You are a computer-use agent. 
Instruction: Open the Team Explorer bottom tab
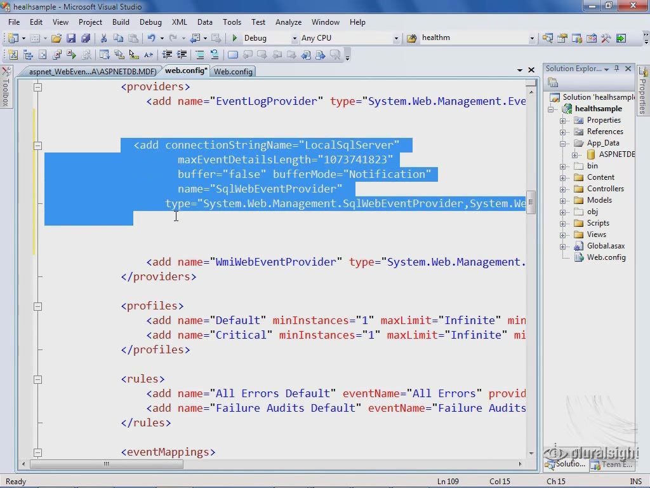pyautogui.click(x=612, y=464)
